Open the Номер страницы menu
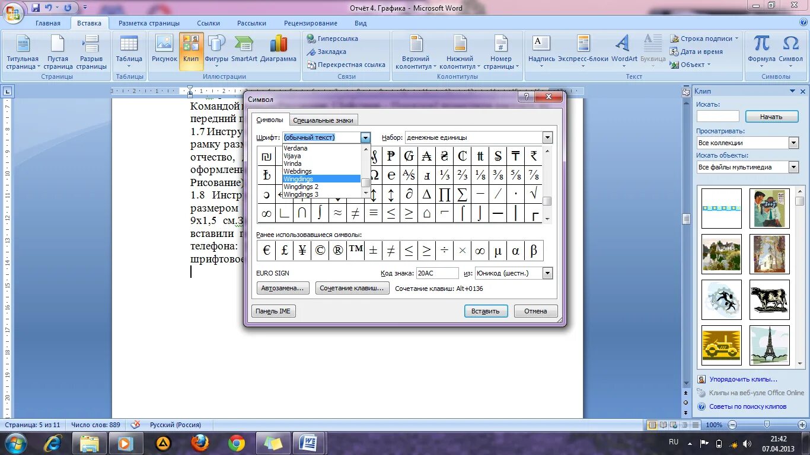 click(501, 52)
